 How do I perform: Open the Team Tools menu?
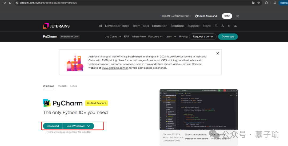tap(141, 26)
